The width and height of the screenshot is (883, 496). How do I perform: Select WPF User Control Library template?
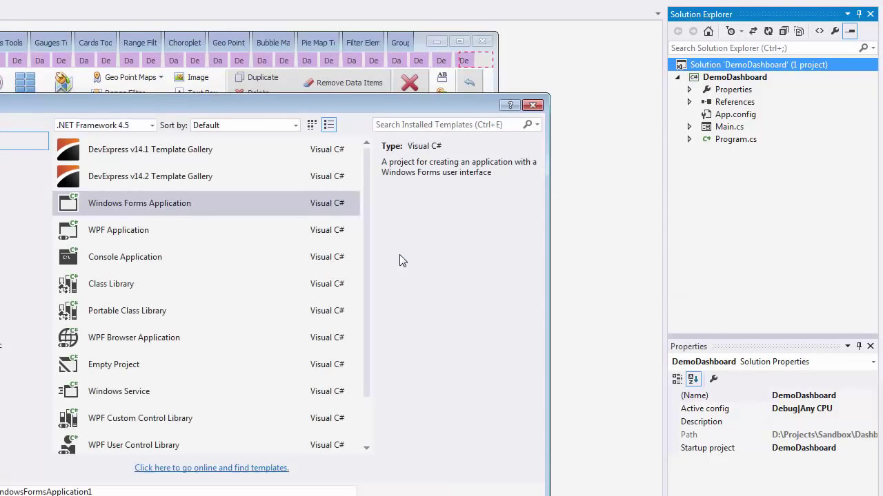click(x=206, y=444)
